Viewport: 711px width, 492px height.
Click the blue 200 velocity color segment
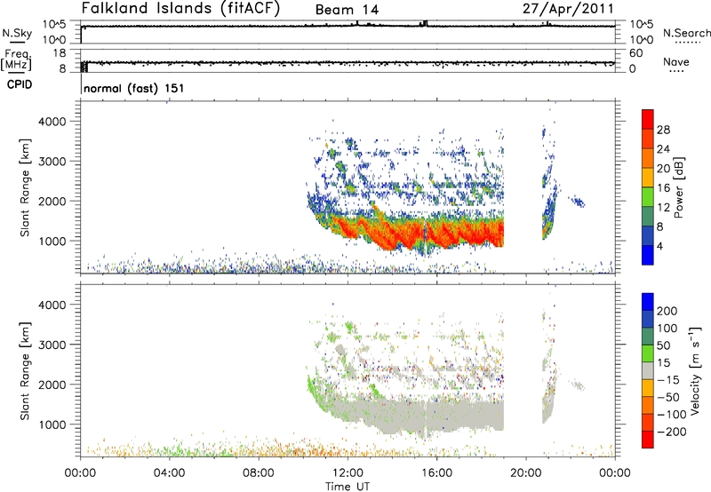[x=648, y=302]
